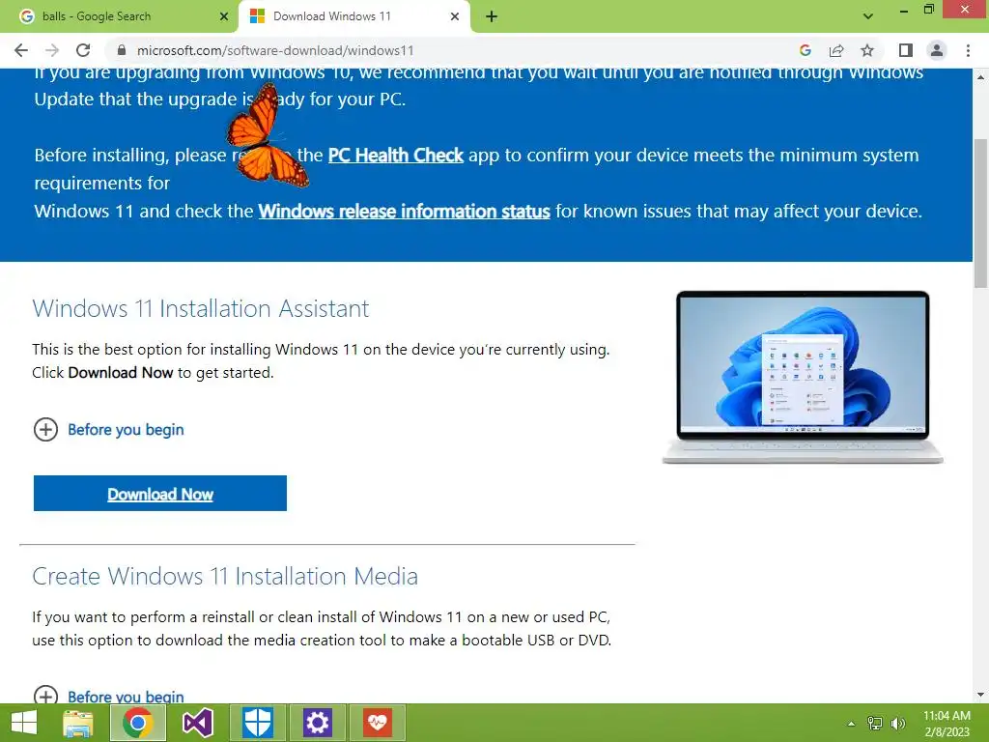Reload the current page
Image resolution: width=989 pixels, height=742 pixels.
point(83,50)
